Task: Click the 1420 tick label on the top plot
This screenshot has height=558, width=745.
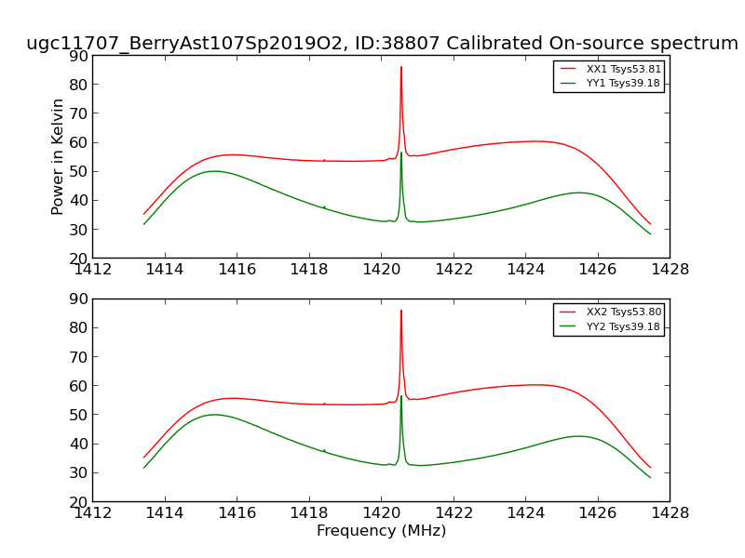Action: click(382, 270)
